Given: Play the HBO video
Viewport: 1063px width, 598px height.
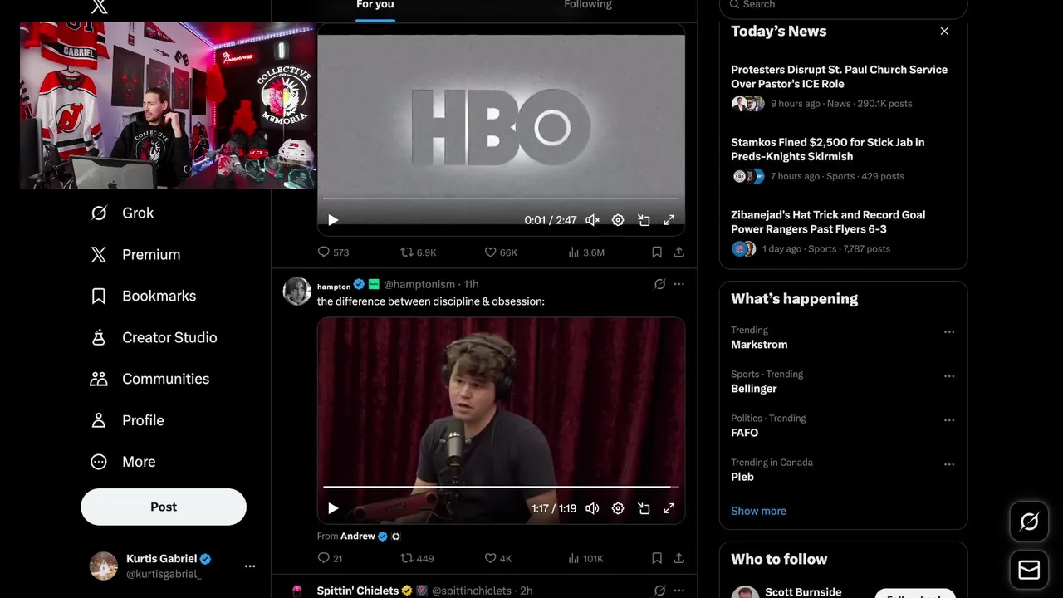Looking at the screenshot, I should point(333,220).
